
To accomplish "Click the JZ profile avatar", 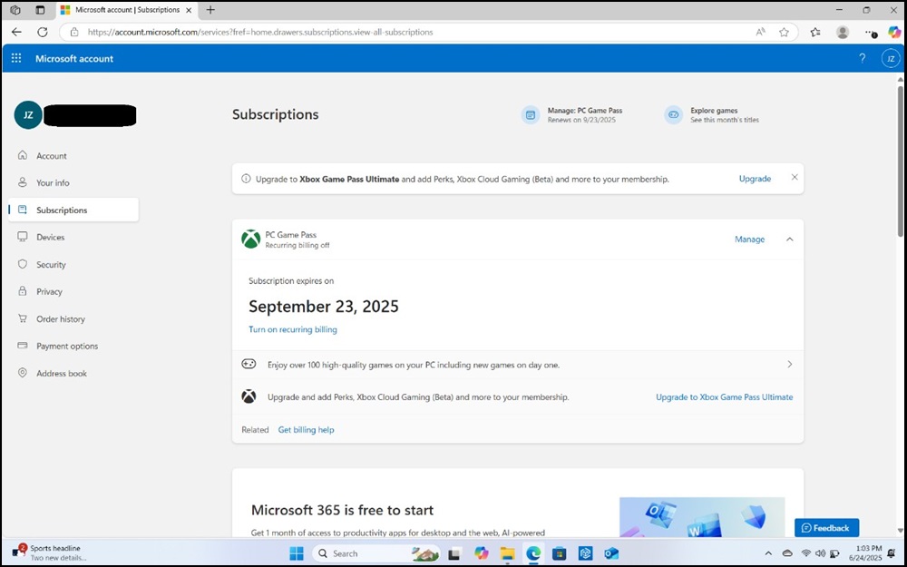I will pos(890,58).
